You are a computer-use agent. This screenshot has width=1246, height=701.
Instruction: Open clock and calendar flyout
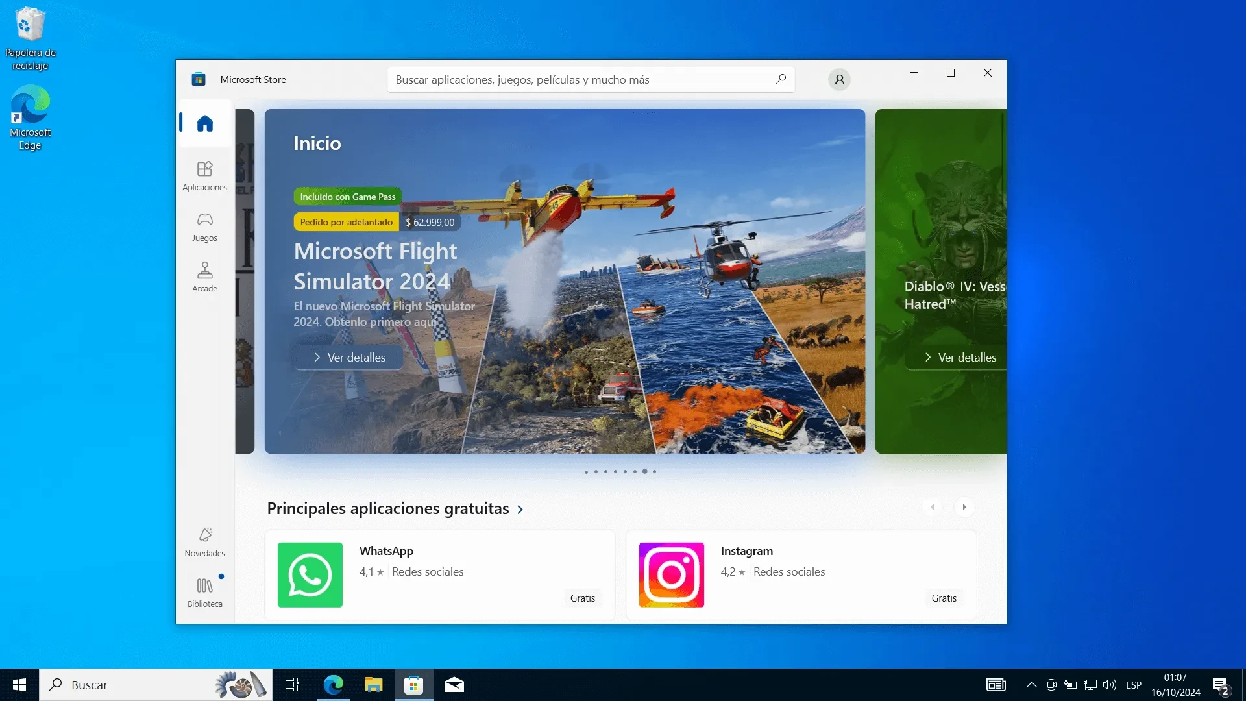[1176, 685]
